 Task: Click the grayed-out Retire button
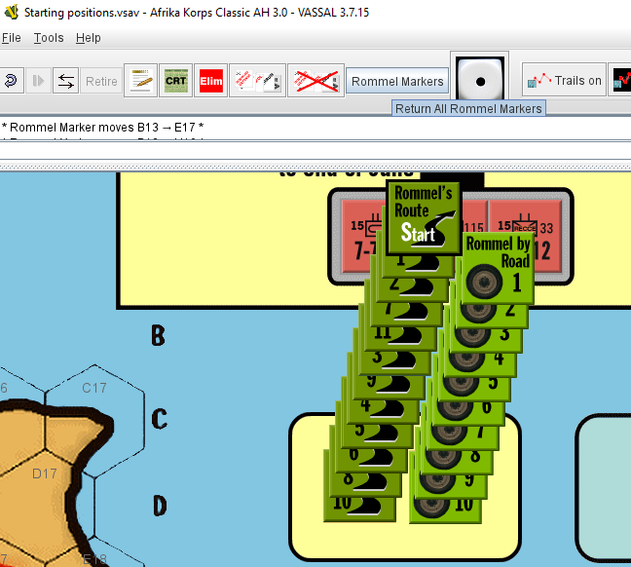point(101,81)
